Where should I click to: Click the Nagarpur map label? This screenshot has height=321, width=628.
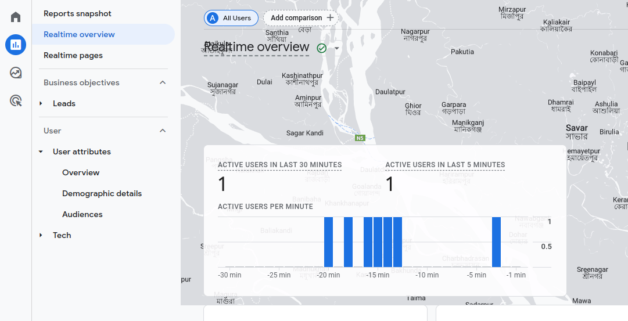pos(415,35)
